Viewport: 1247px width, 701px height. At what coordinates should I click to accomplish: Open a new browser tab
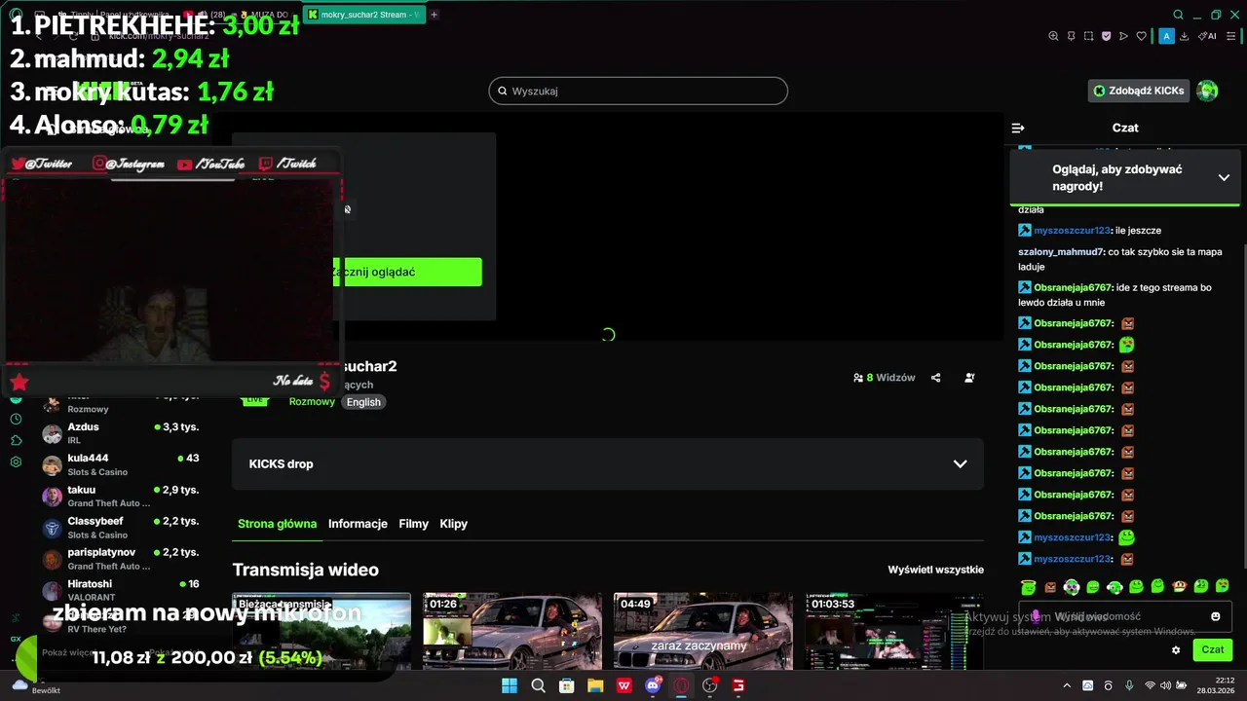coord(435,15)
